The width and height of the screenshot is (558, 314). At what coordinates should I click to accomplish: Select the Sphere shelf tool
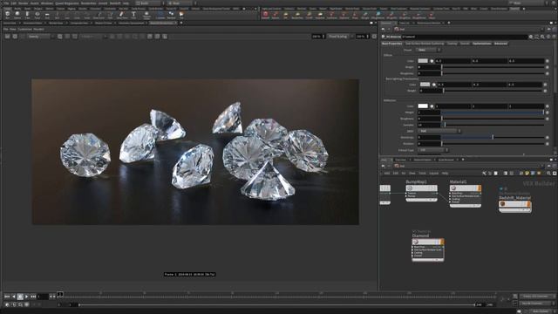(x=17, y=15)
